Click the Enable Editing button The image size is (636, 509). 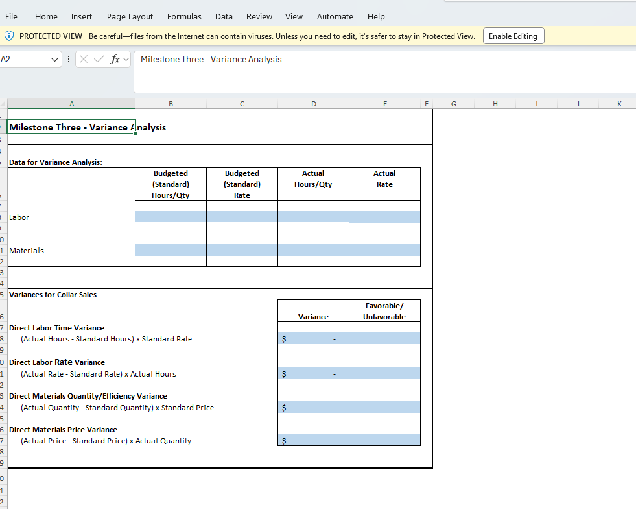[512, 36]
